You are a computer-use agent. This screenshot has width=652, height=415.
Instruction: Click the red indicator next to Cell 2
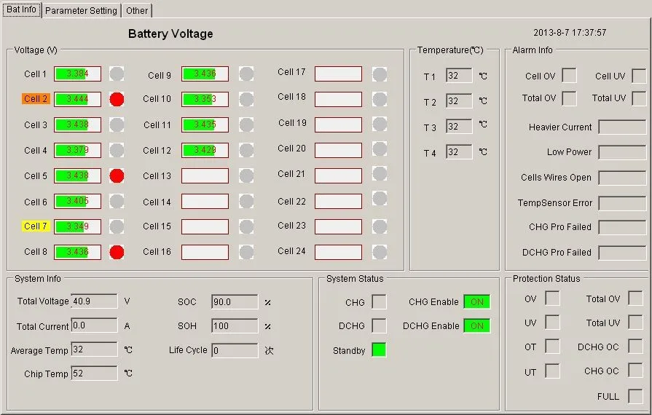[117, 99]
